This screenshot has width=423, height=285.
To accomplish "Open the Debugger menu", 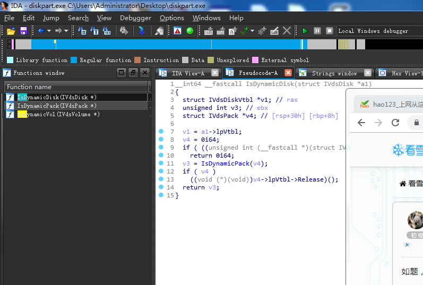I will (x=135, y=18).
